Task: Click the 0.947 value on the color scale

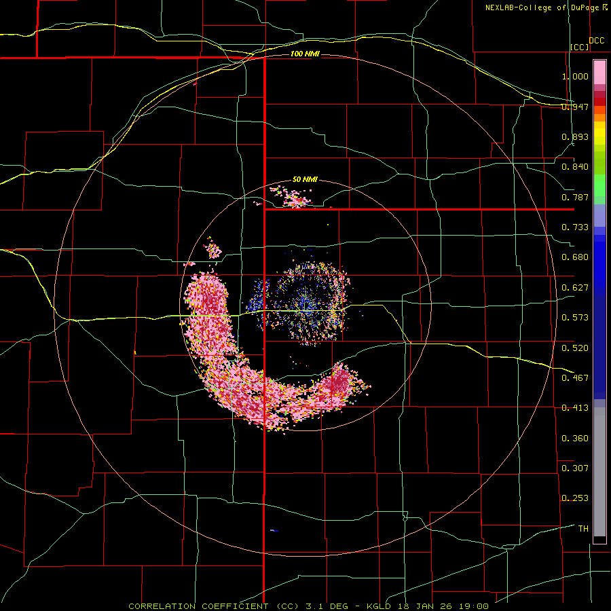Action: (x=575, y=107)
